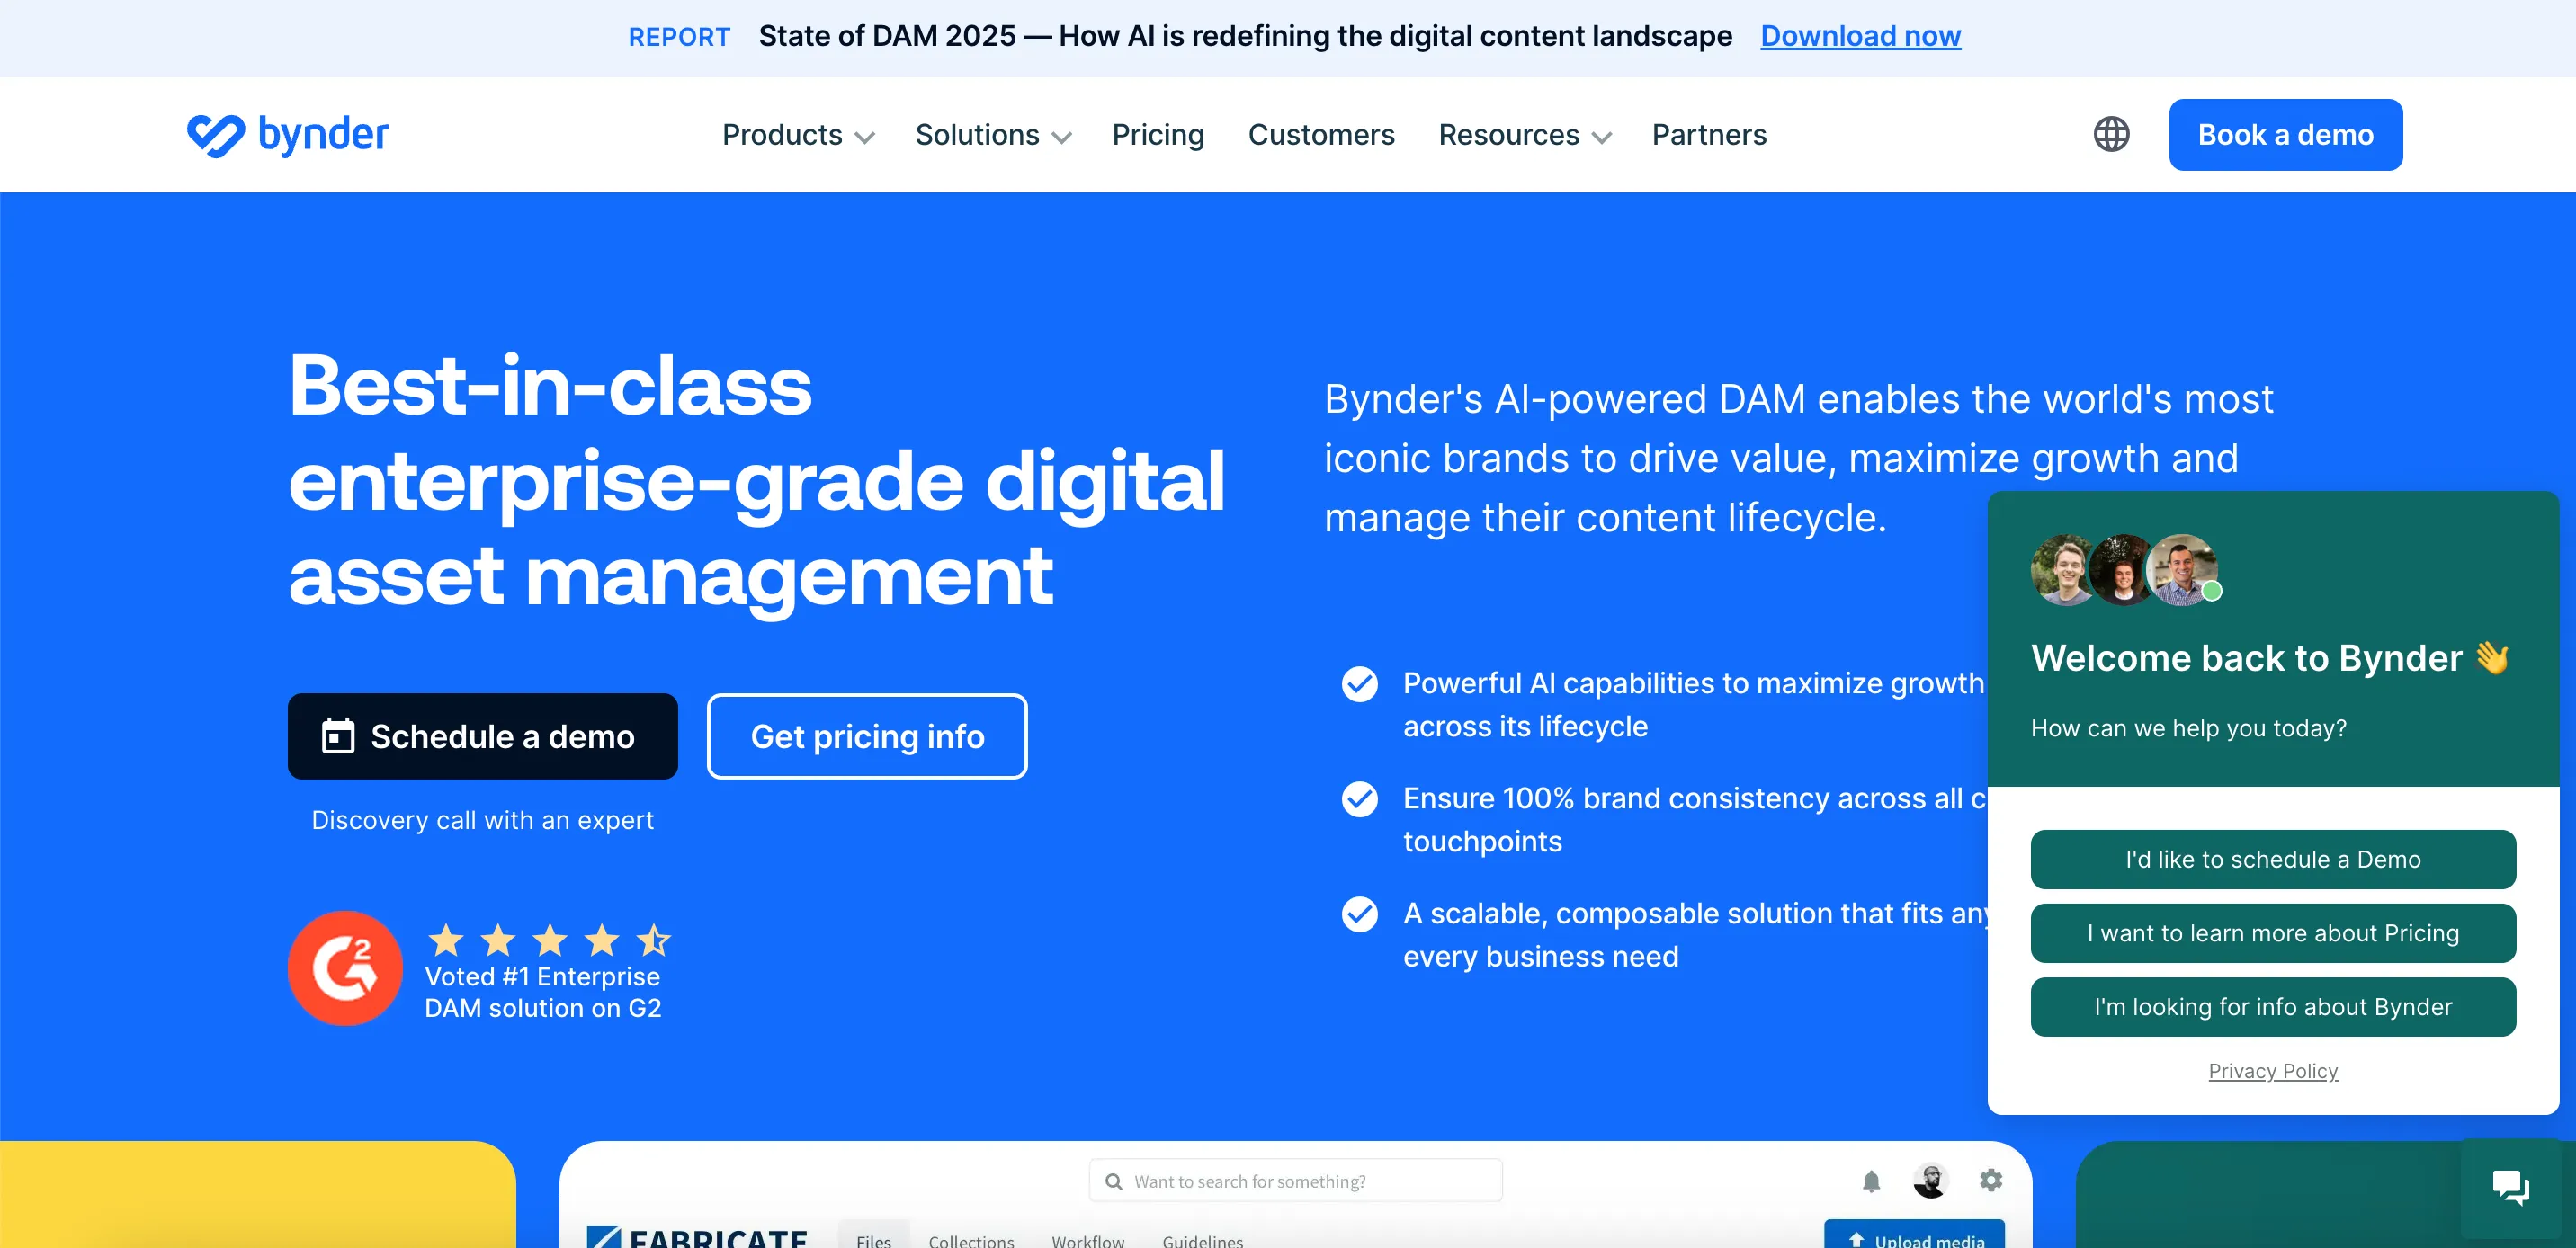
Task: Click the G2 badge logo
Action: [345, 968]
